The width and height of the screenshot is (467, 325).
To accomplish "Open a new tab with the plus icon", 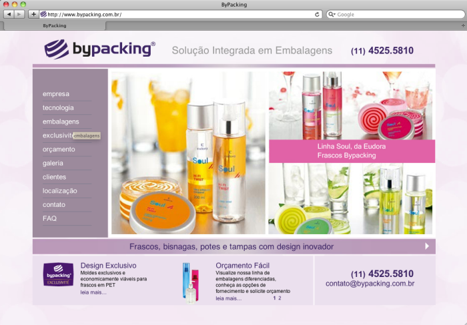I will (463, 25).
